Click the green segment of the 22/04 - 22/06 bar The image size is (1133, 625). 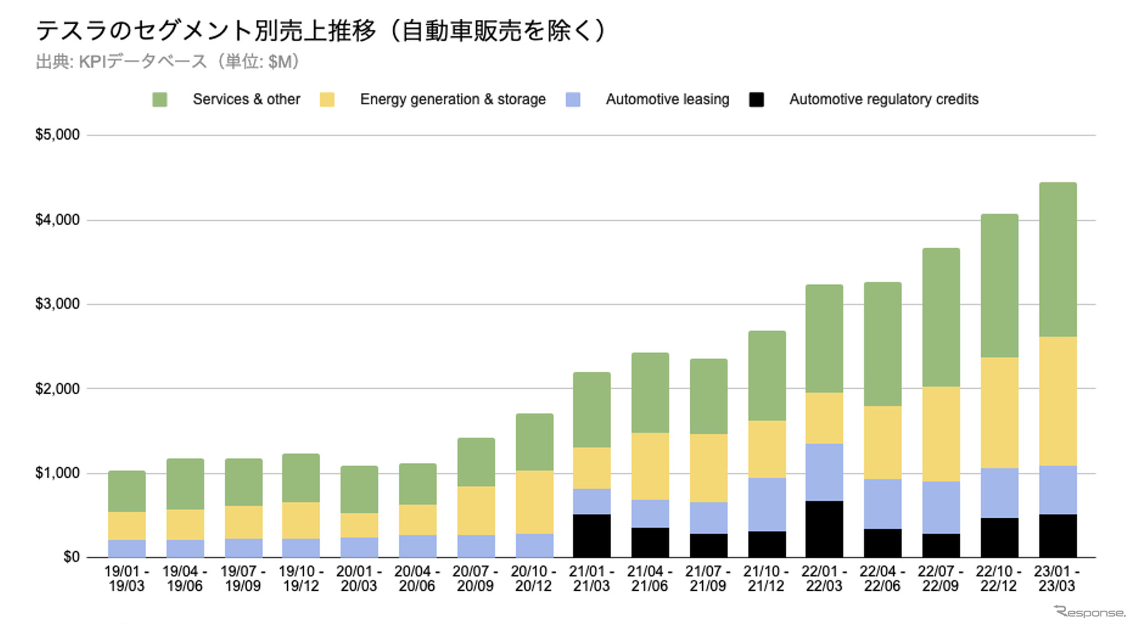click(883, 344)
